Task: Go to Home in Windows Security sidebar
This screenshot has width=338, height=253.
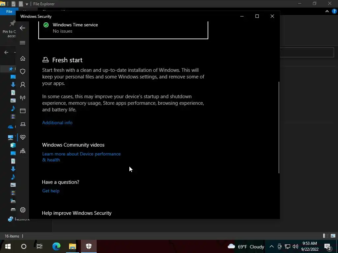Action: [23, 59]
